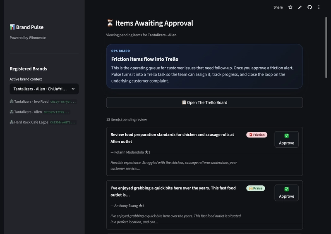Click the hourglass icon beside Items Awaiting Approval
The height and width of the screenshot is (234, 331).
point(110,23)
